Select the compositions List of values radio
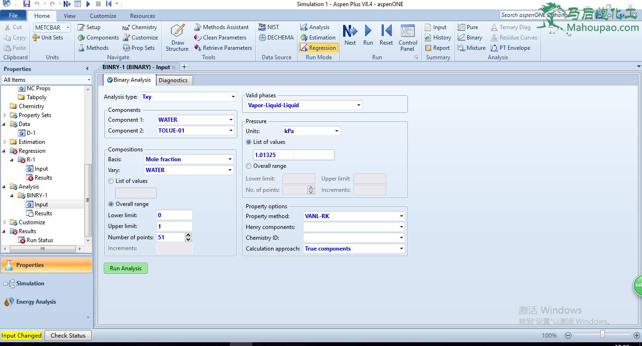Image resolution: width=642 pixels, height=346 pixels. pyautogui.click(x=111, y=181)
